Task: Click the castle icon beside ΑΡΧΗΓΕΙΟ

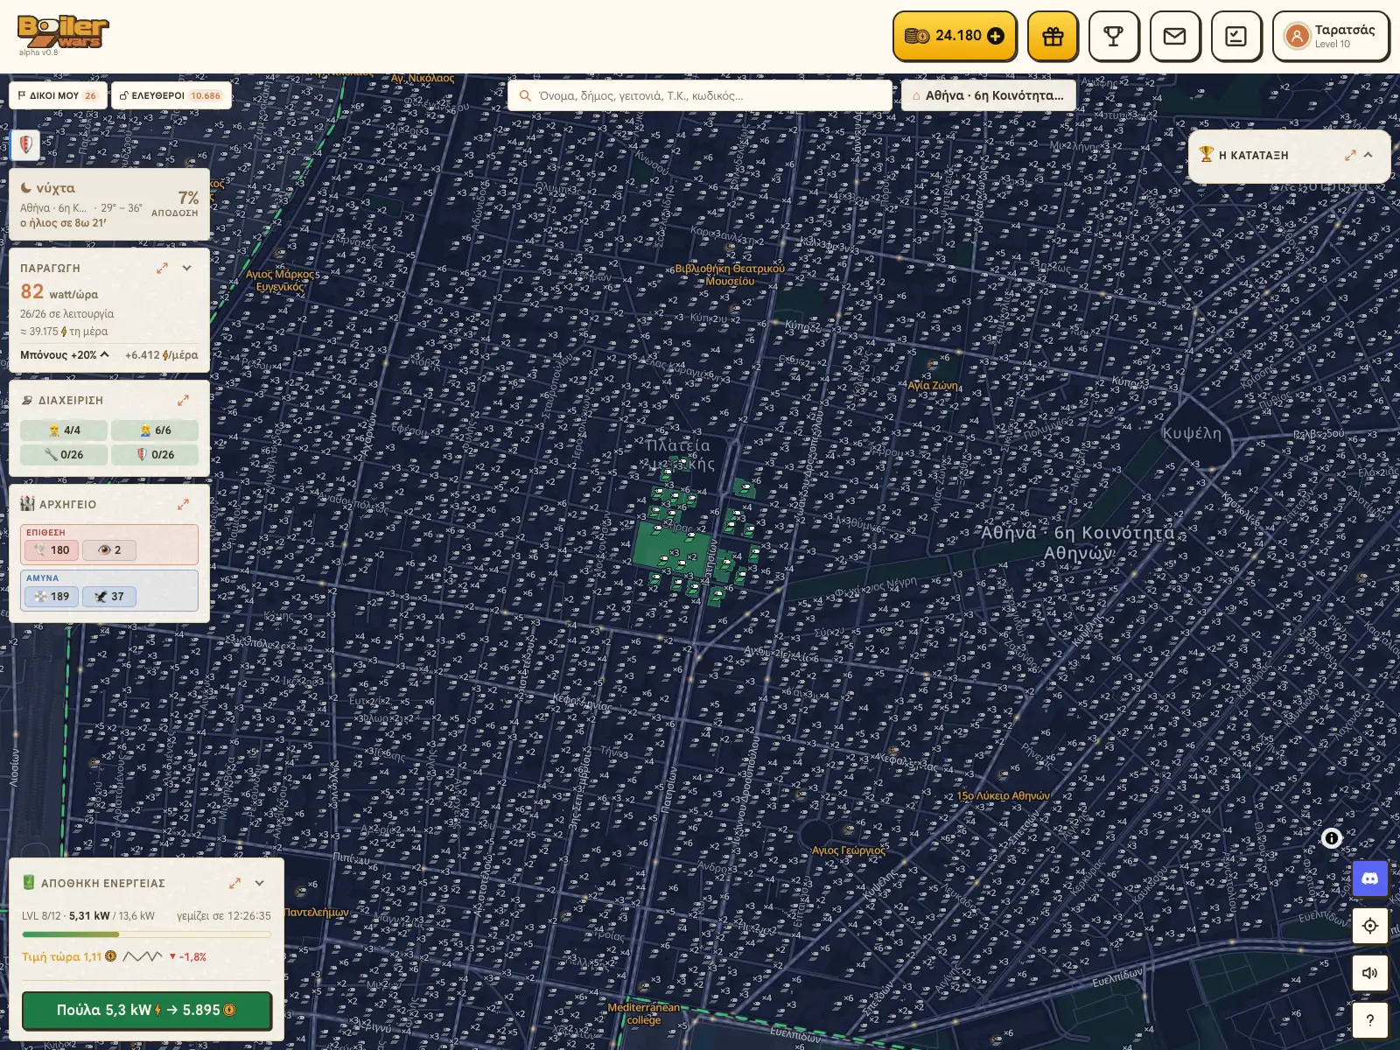Action: point(28,504)
